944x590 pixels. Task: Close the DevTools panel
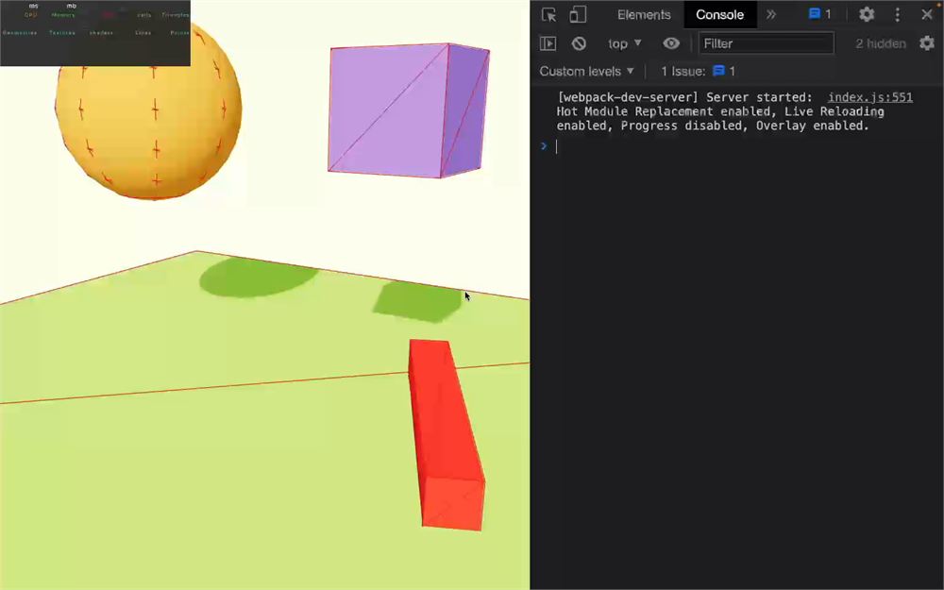(927, 14)
